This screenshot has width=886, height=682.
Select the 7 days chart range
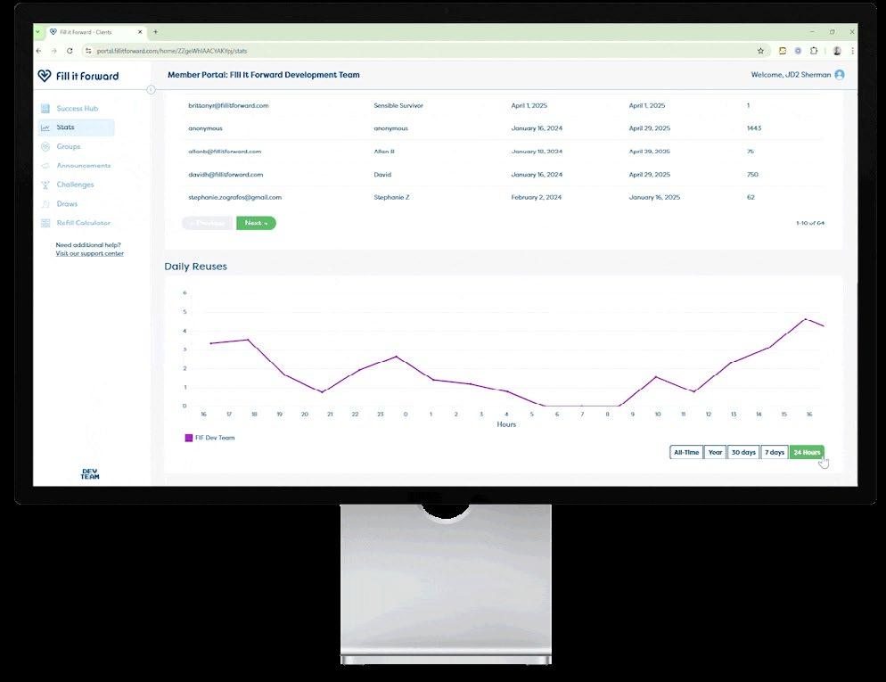774,453
